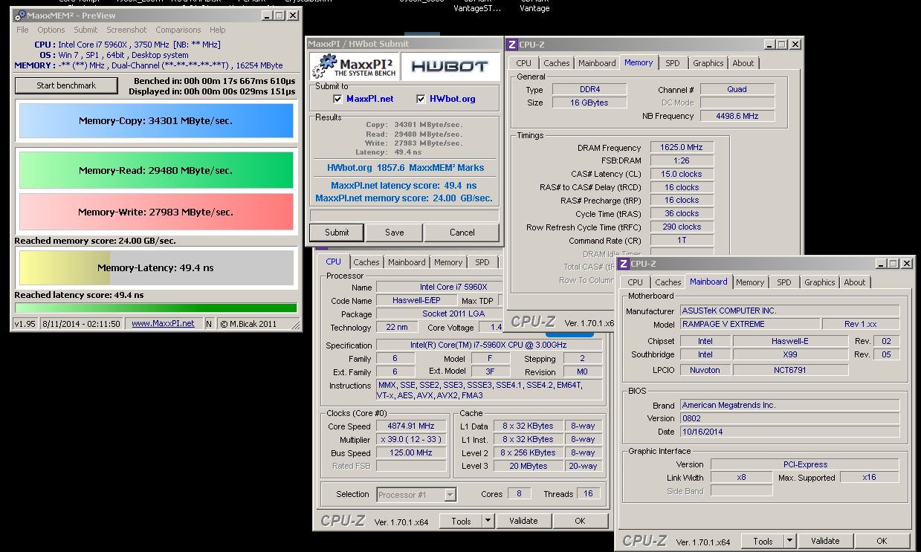Screen dimensions: 921x552
Task: Click the CAS# Latency 15.0 clocks value
Action: (682, 174)
